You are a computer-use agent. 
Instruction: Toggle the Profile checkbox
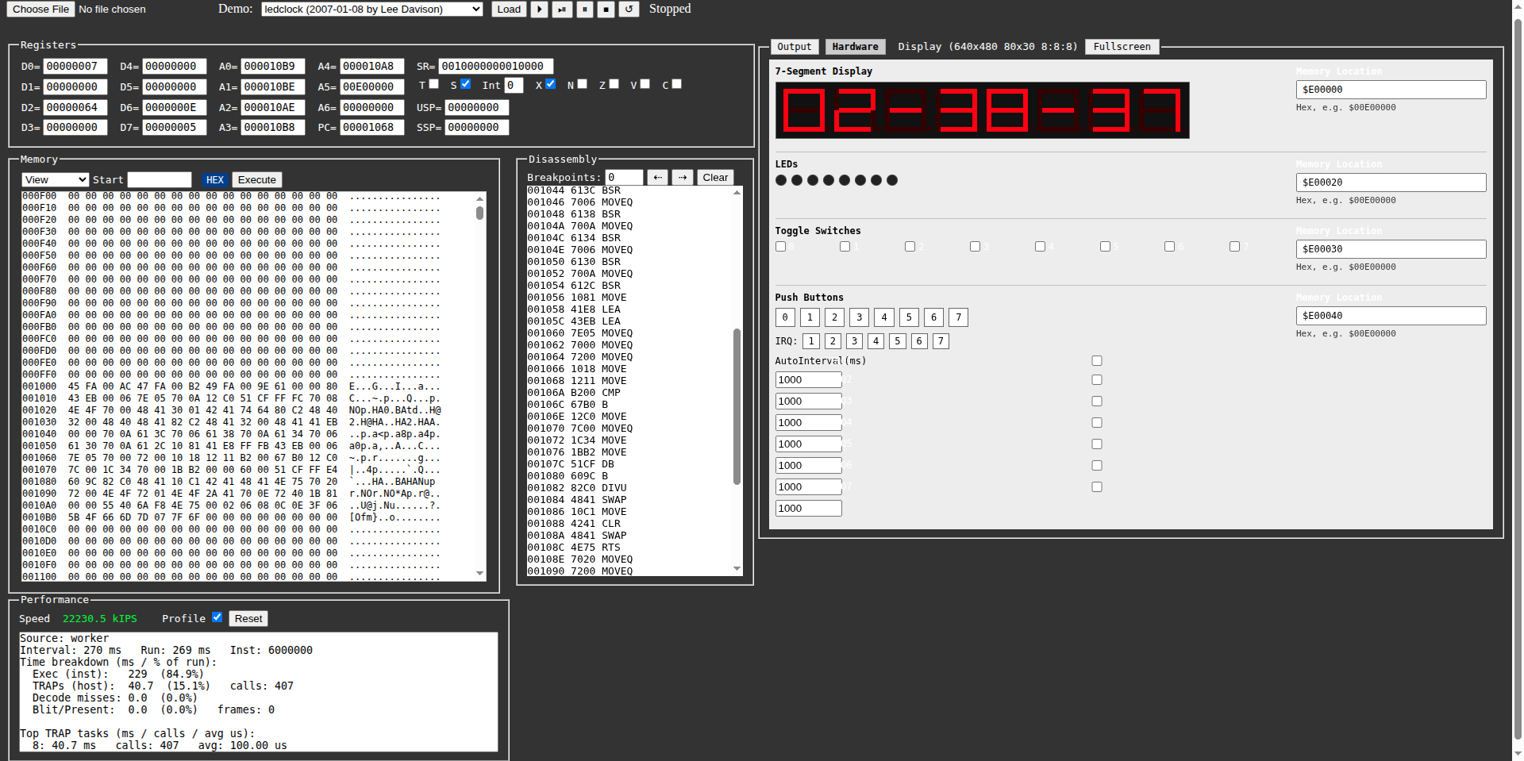point(217,617)
